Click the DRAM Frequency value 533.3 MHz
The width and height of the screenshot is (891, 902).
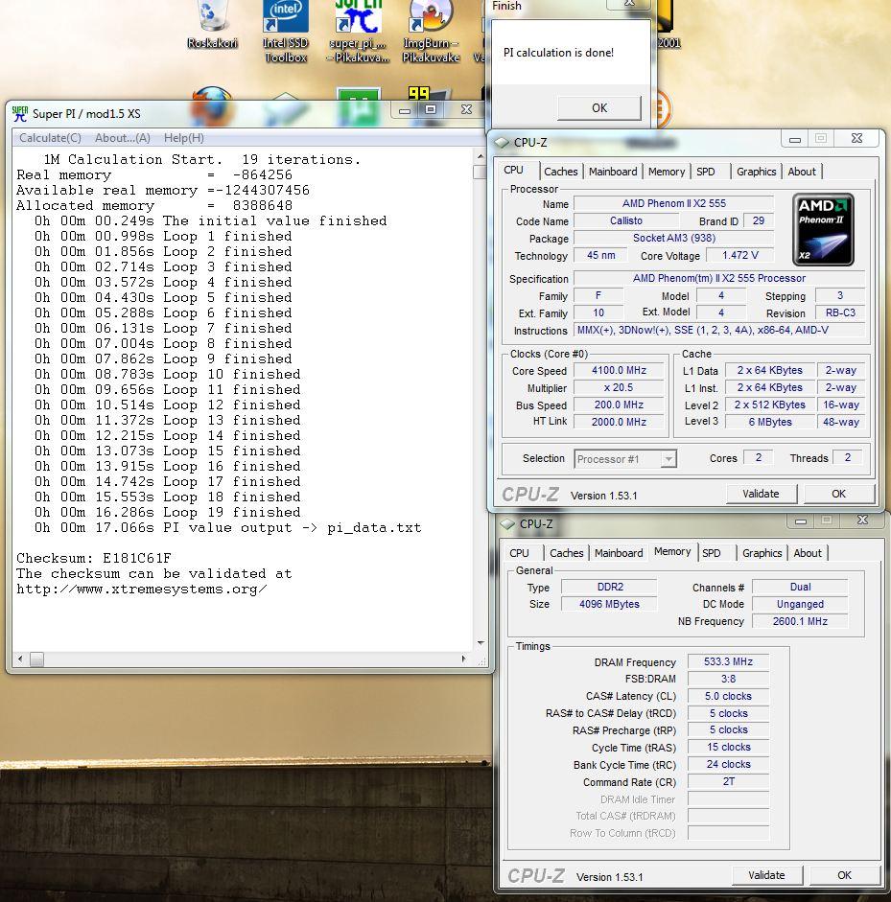pos(728,661)
